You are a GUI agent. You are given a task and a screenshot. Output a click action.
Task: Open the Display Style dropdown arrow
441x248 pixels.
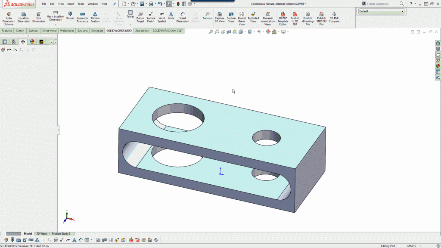254,32
